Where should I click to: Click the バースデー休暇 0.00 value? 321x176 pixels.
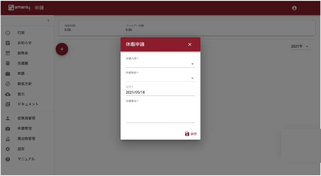(x=129, y=30)
